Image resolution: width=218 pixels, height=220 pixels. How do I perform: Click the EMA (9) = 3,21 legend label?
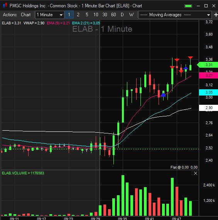58,23
